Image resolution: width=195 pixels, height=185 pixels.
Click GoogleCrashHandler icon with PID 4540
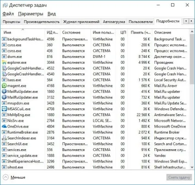point(4,74)
